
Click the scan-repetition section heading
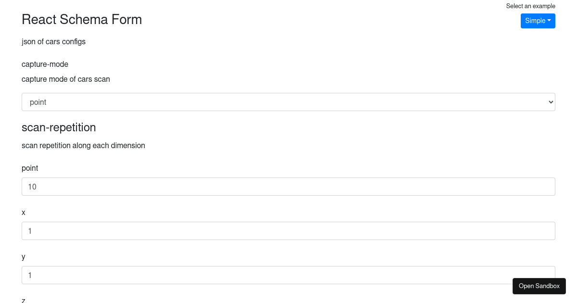(x=59, y=127)
